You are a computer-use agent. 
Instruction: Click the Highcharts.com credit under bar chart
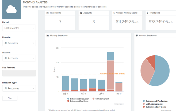pyautogui.click(x=119, y=104)
